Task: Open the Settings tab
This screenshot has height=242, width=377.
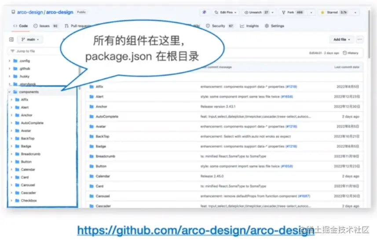Action: click(x=275, y=26)
